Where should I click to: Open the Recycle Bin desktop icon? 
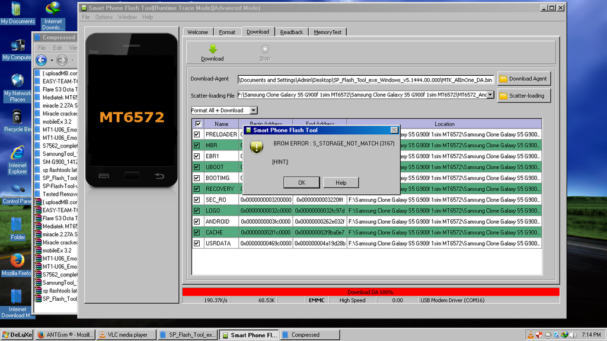coord(17,117)
